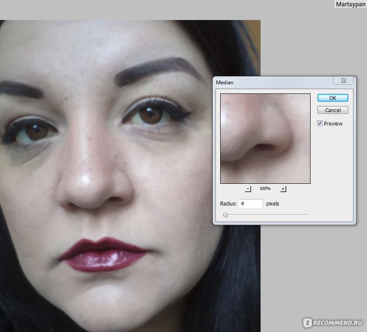Cancel the Median filter dialog
Viewport: 367px width, 332px height.
pyautogui.click(x=333, y=110)
